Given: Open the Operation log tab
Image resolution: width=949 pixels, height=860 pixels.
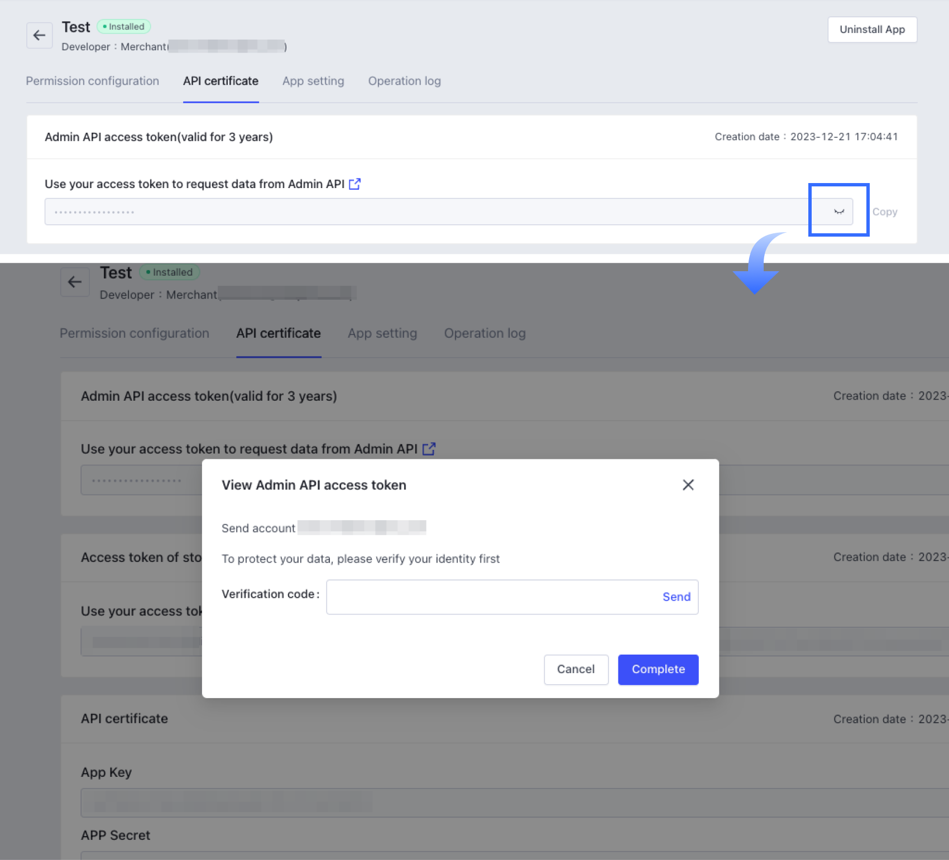Looking at the screenshot, I should [404, 81].
